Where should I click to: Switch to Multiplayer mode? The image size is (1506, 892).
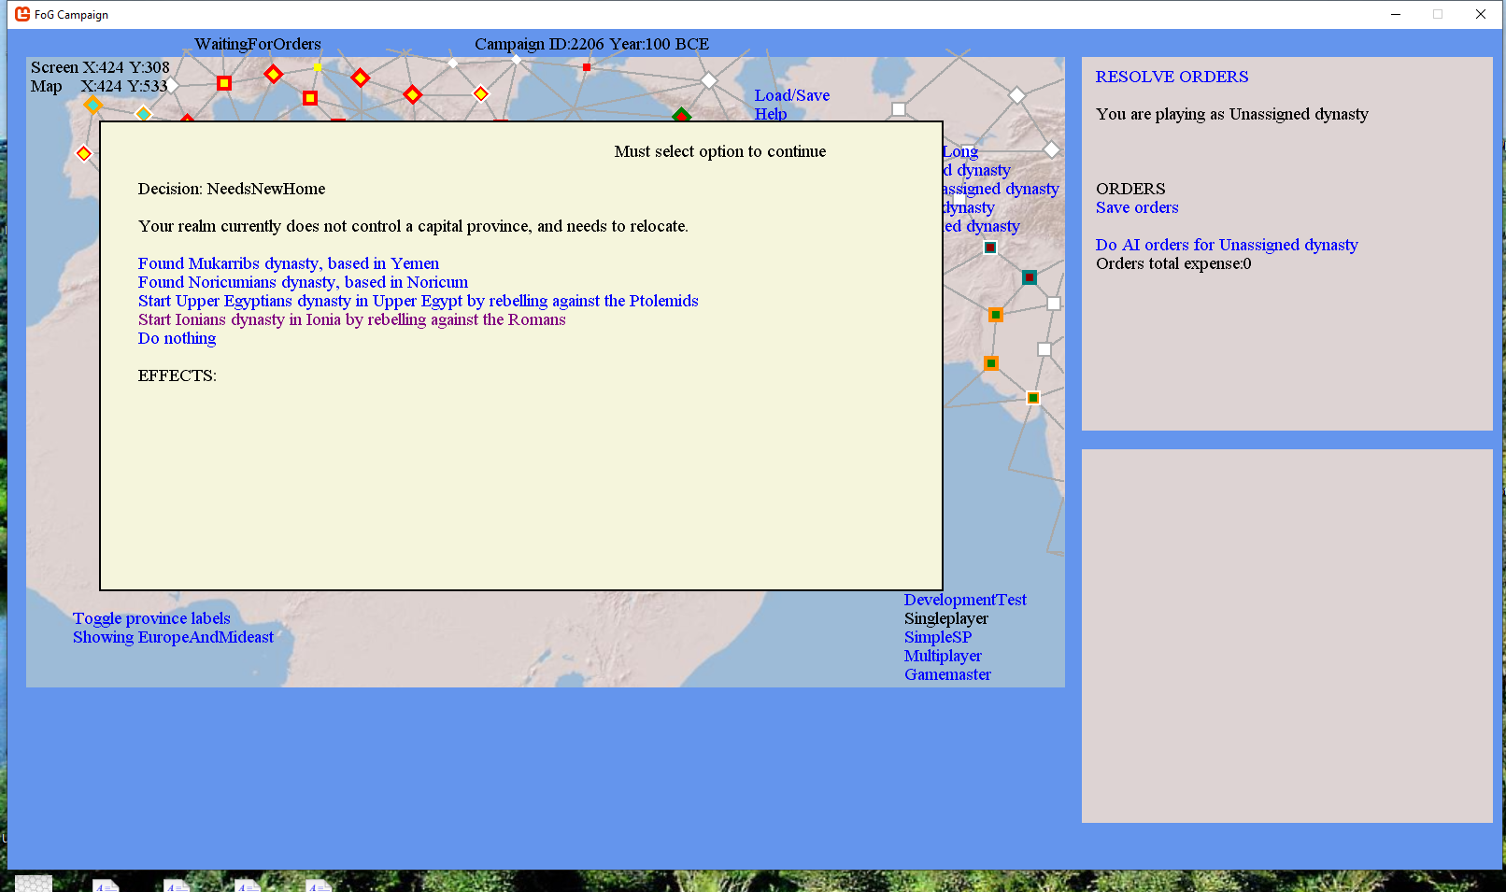943,656
